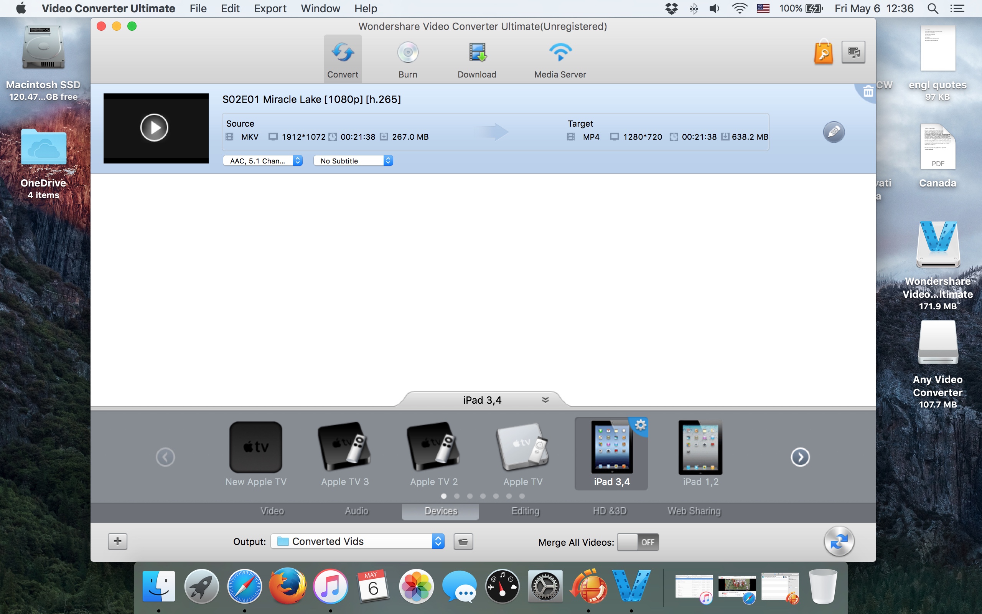The image size is (982, 614).
Task: Open the Help menu
Action: (x=366, y=8)
